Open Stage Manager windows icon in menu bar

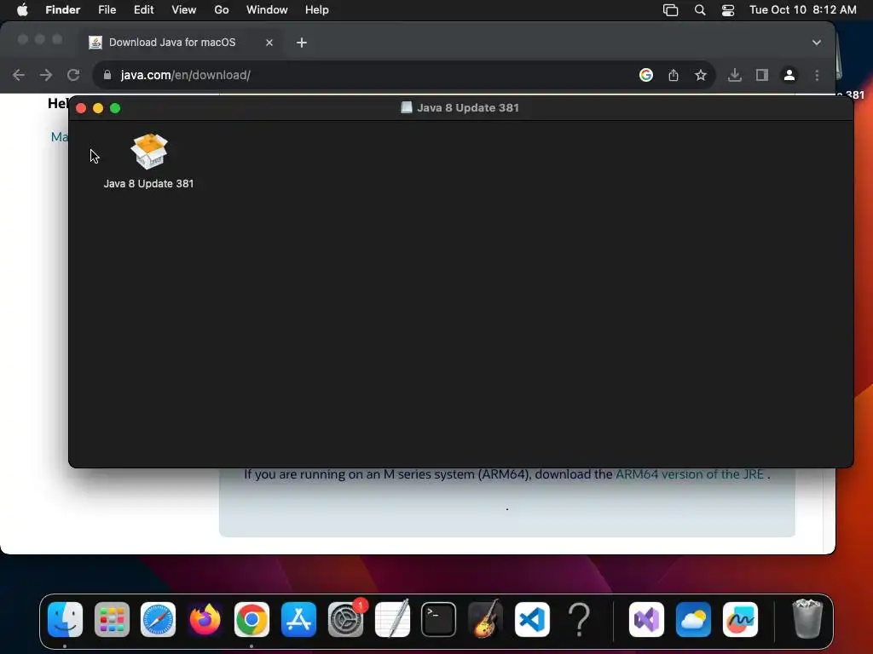pos(670,10)
